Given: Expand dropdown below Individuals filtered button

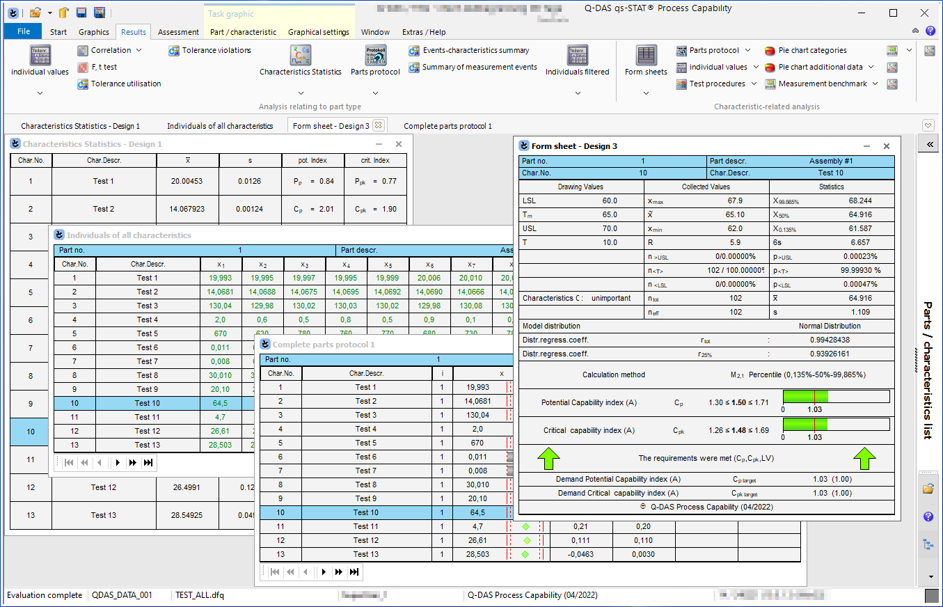Looking at the screenshot, I should click(578, 93).
